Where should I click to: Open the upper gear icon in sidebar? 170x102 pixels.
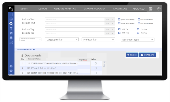click(11, 66)
